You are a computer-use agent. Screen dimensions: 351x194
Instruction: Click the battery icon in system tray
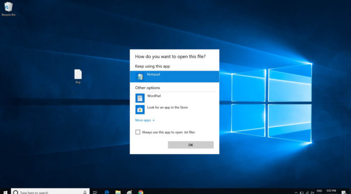(x=302, y=192)
